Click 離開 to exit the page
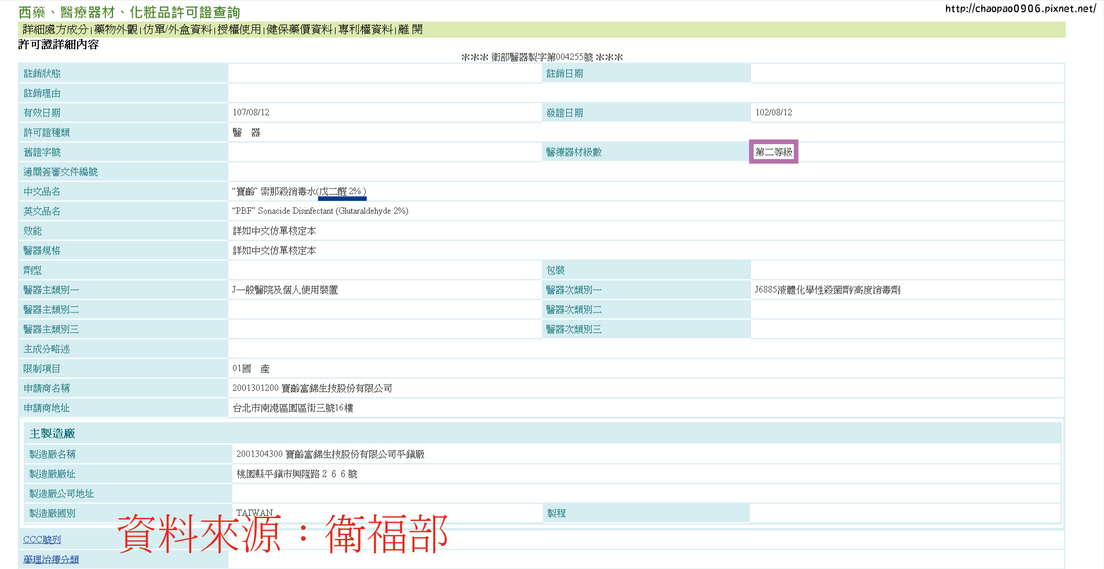Screen dimensions: 1104x569 [x=410, y=30]
